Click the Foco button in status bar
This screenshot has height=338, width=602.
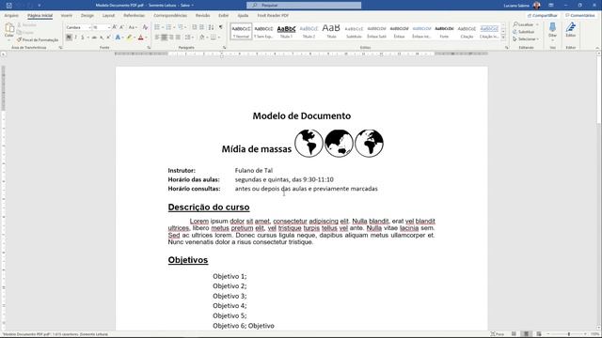(x=498, y=334)
